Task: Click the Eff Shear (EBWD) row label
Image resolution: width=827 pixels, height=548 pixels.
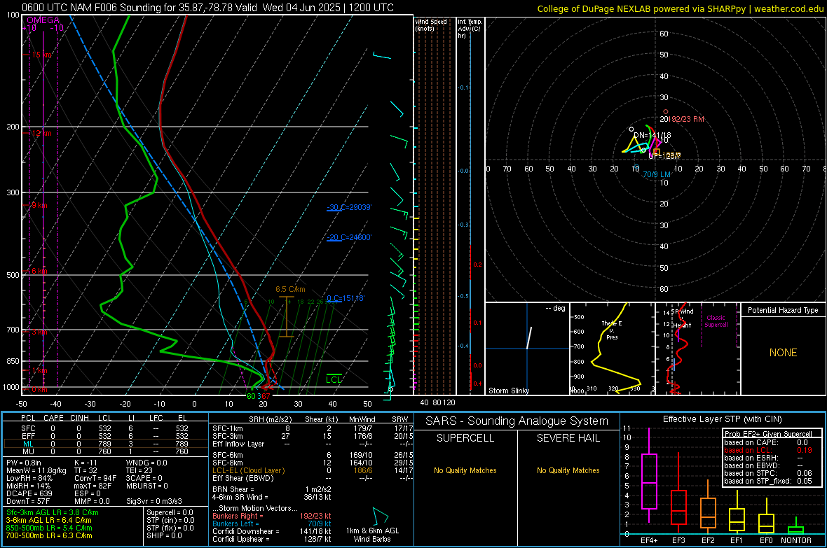Action: pos(243,479)
